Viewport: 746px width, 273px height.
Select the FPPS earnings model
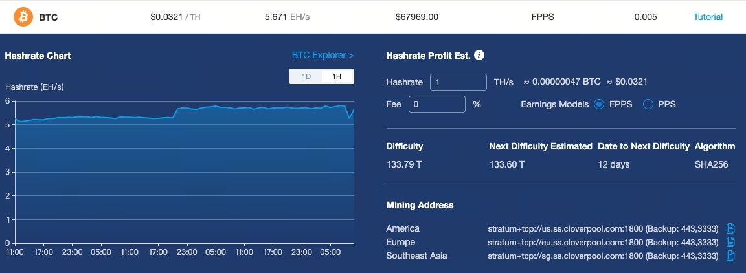point(599,104)
